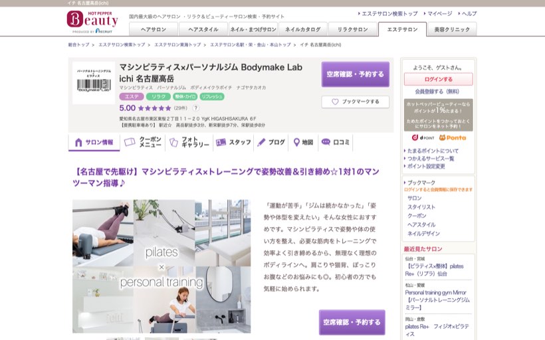Click エステサロン検索トップ breadcrumb
Image resolution: width=545 pixels, height=340 pixels.
122,44
